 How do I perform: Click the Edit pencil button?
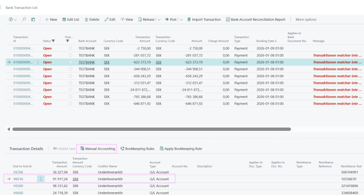click(x=110, y=19)
